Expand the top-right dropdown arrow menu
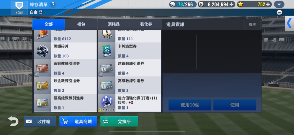The width and height of the screenshot is (294, 135). (x=279, y=4)
